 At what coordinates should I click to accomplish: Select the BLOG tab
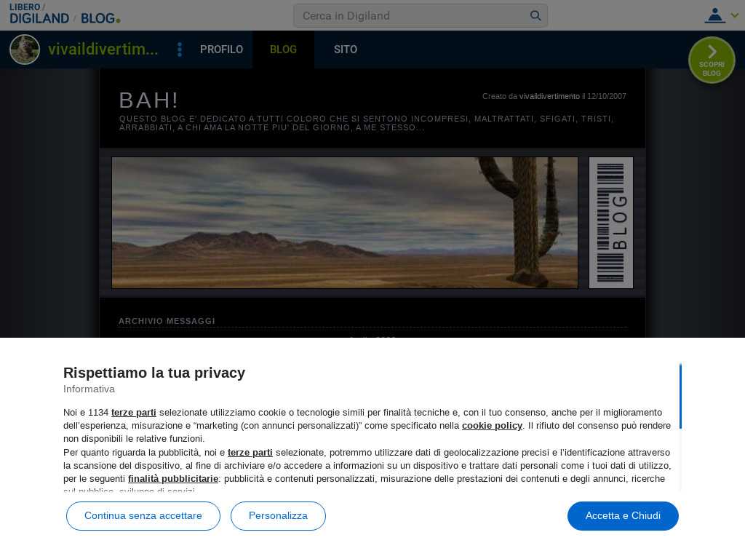(283, 49)
